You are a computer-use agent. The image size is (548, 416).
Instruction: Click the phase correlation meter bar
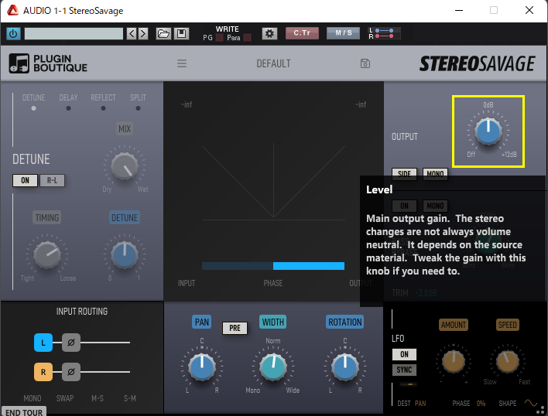pos(273,266)
